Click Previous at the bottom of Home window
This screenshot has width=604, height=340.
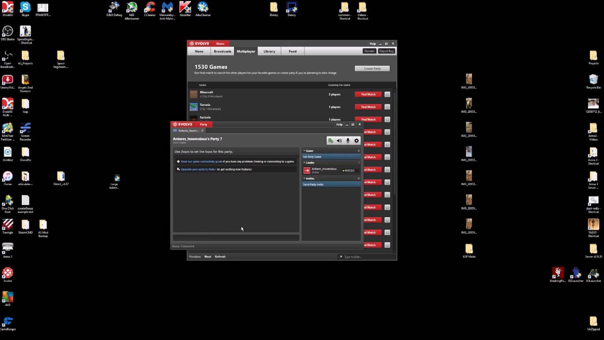pos(195,257)
